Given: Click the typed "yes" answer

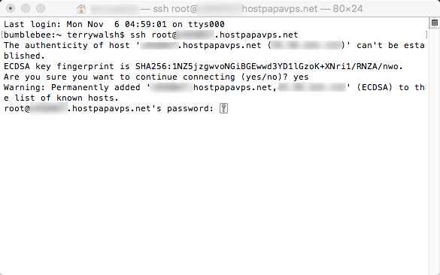Looking at the screenshot, I should pyautogui.click(x=301, y=77).
